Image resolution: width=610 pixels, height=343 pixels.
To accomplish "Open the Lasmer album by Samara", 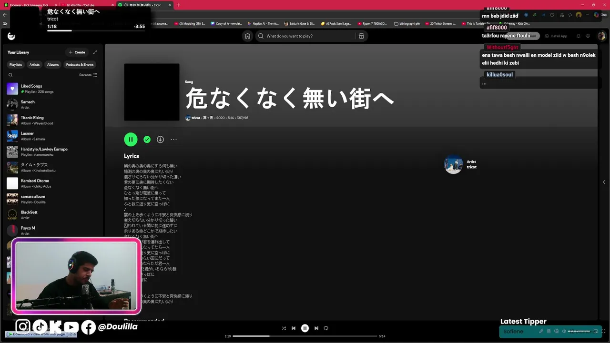I will pyautogui.click(x=52, y=136).
